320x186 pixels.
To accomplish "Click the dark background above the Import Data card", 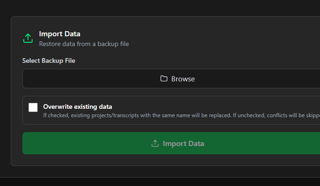I will tap(140, 8).
